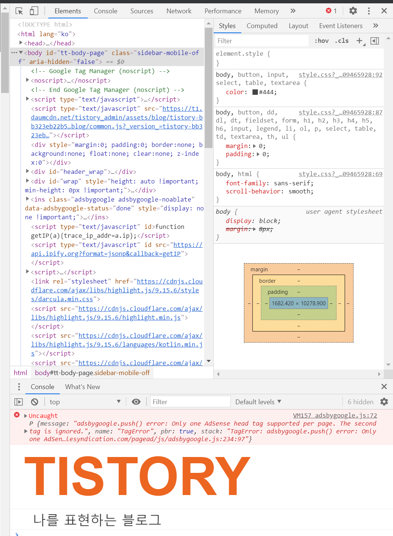This screenshot has height=536, width=393.
Task: Expand the head element node
Action: click(x=21, y=43)
